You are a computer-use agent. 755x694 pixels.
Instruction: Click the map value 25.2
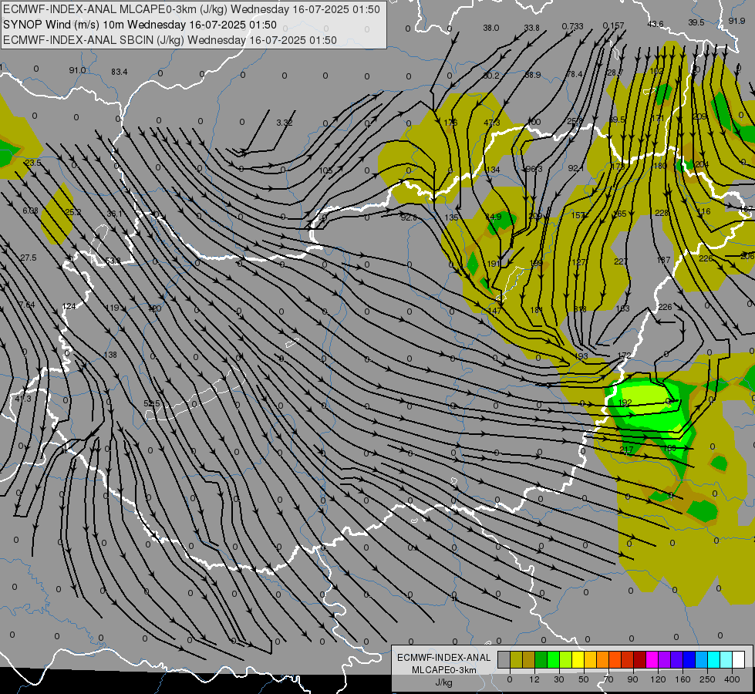[x=72, y=212]
